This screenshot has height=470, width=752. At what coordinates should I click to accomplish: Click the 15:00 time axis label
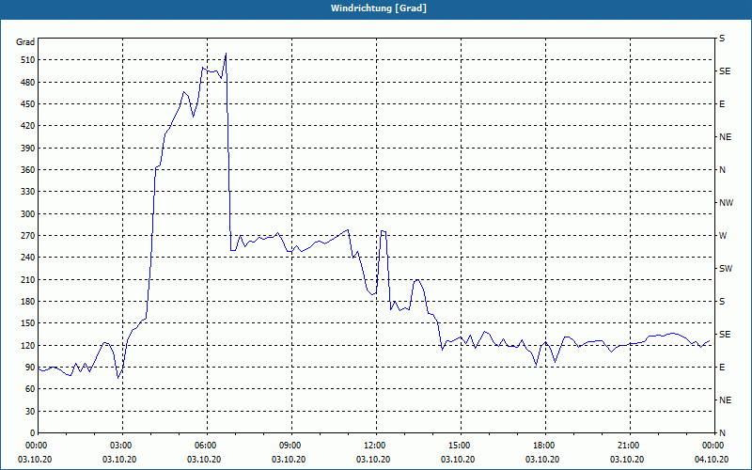461,446
